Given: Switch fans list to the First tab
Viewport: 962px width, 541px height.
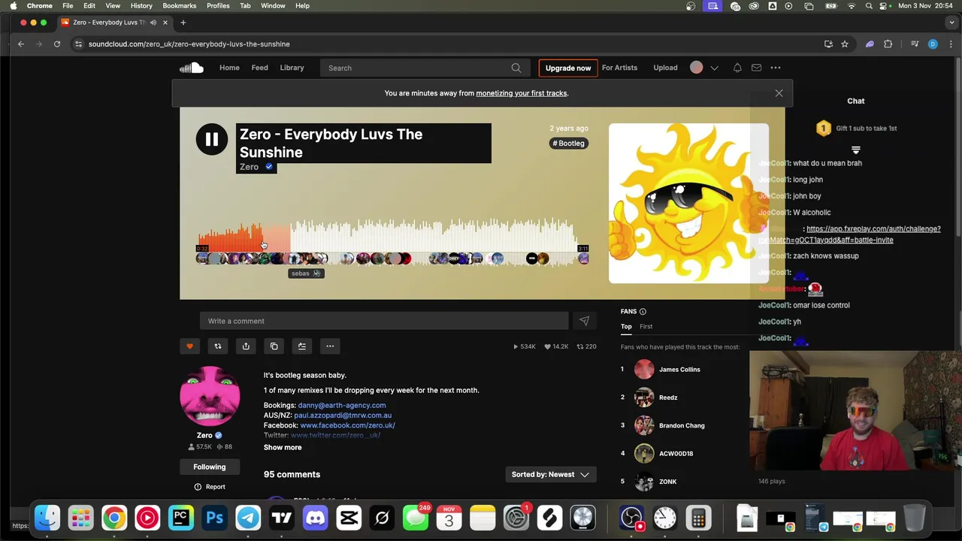Looking at the screenshot, I should [x=646, y=326].
